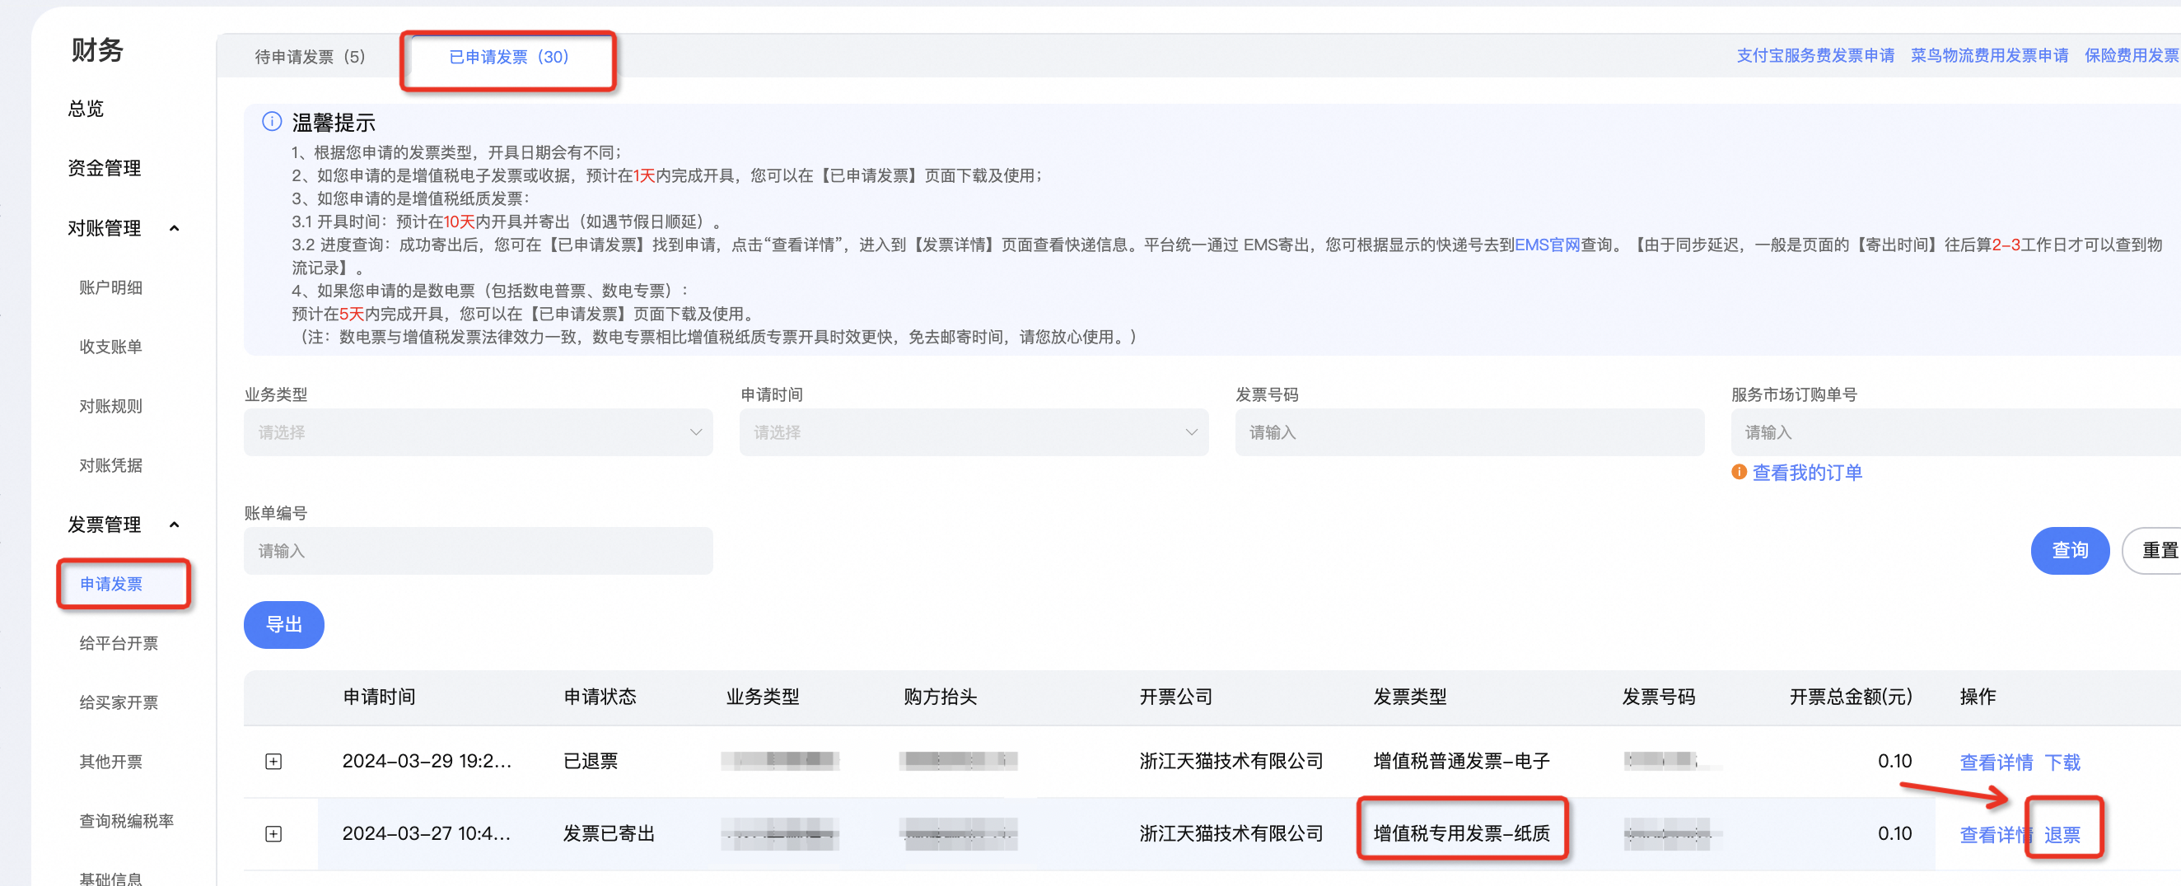
Task: Click the 查询 button
Action: point(2069,551)
